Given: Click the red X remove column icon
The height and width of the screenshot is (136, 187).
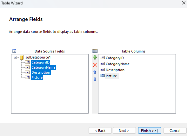Looking at the screenshot, I should pos(95,65).
